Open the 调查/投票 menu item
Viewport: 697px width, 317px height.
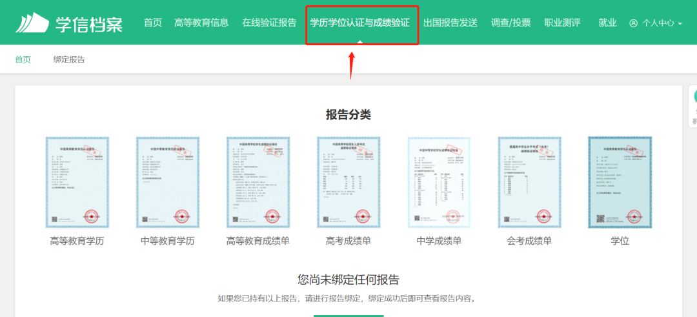pos(510,23)
